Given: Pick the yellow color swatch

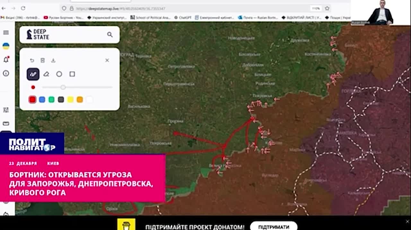Looking at the screenshot, I should pyautogui.click(x=70, y=100).
